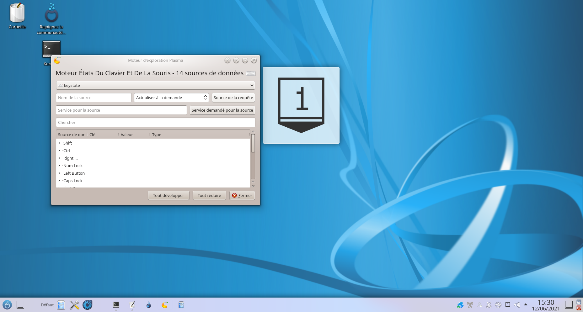Image resolution: width=583 pixels, height=312 pixels.
Task: Expand the Ctrl source row
Action: coord(59,151)
